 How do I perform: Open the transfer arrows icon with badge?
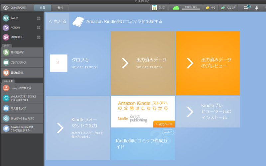pos(247,7)
